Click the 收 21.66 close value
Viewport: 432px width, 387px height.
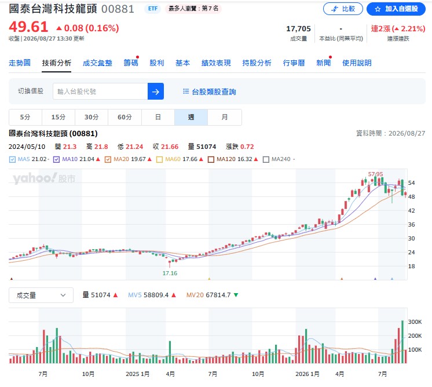click(x=166, y=147)
